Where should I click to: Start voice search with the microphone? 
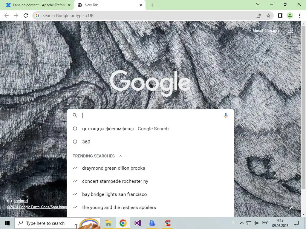[226, 115]
